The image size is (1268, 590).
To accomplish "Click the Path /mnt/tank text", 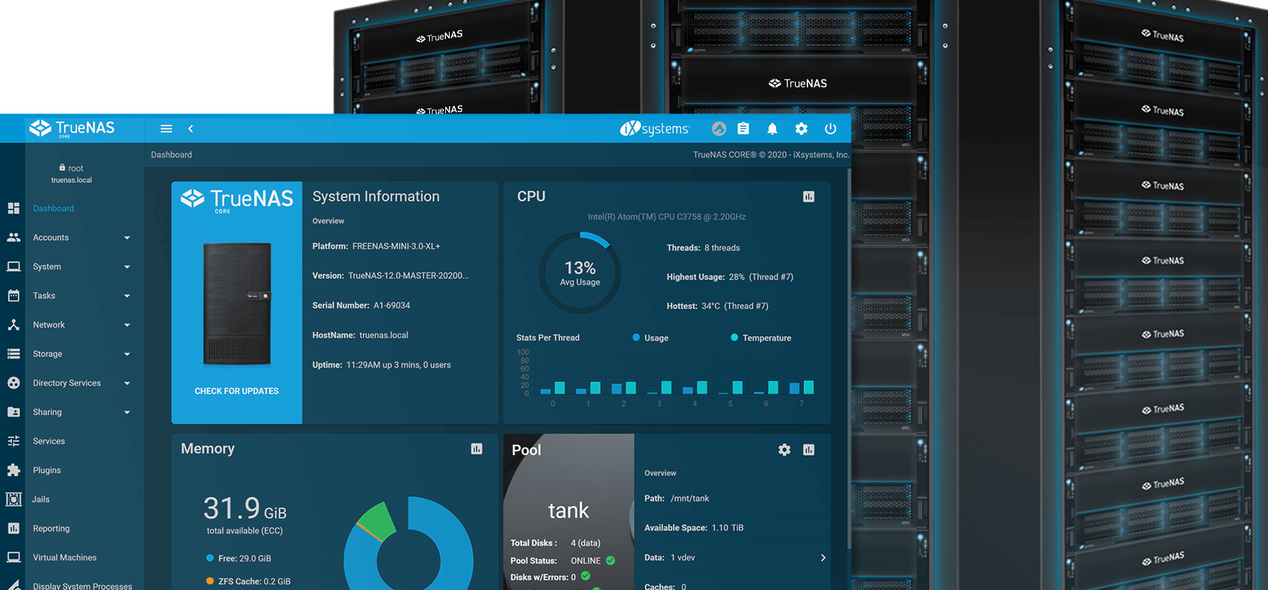I will tap(677, 499).
